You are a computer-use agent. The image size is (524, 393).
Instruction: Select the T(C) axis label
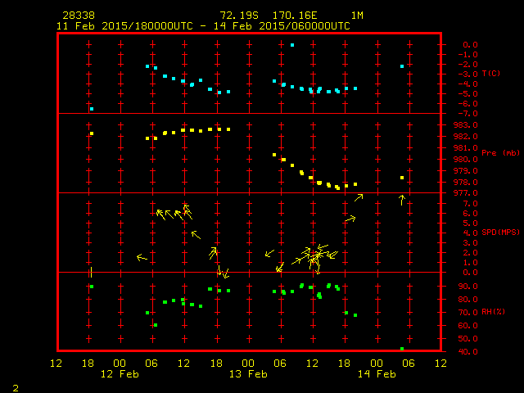[x=491, y=73]
